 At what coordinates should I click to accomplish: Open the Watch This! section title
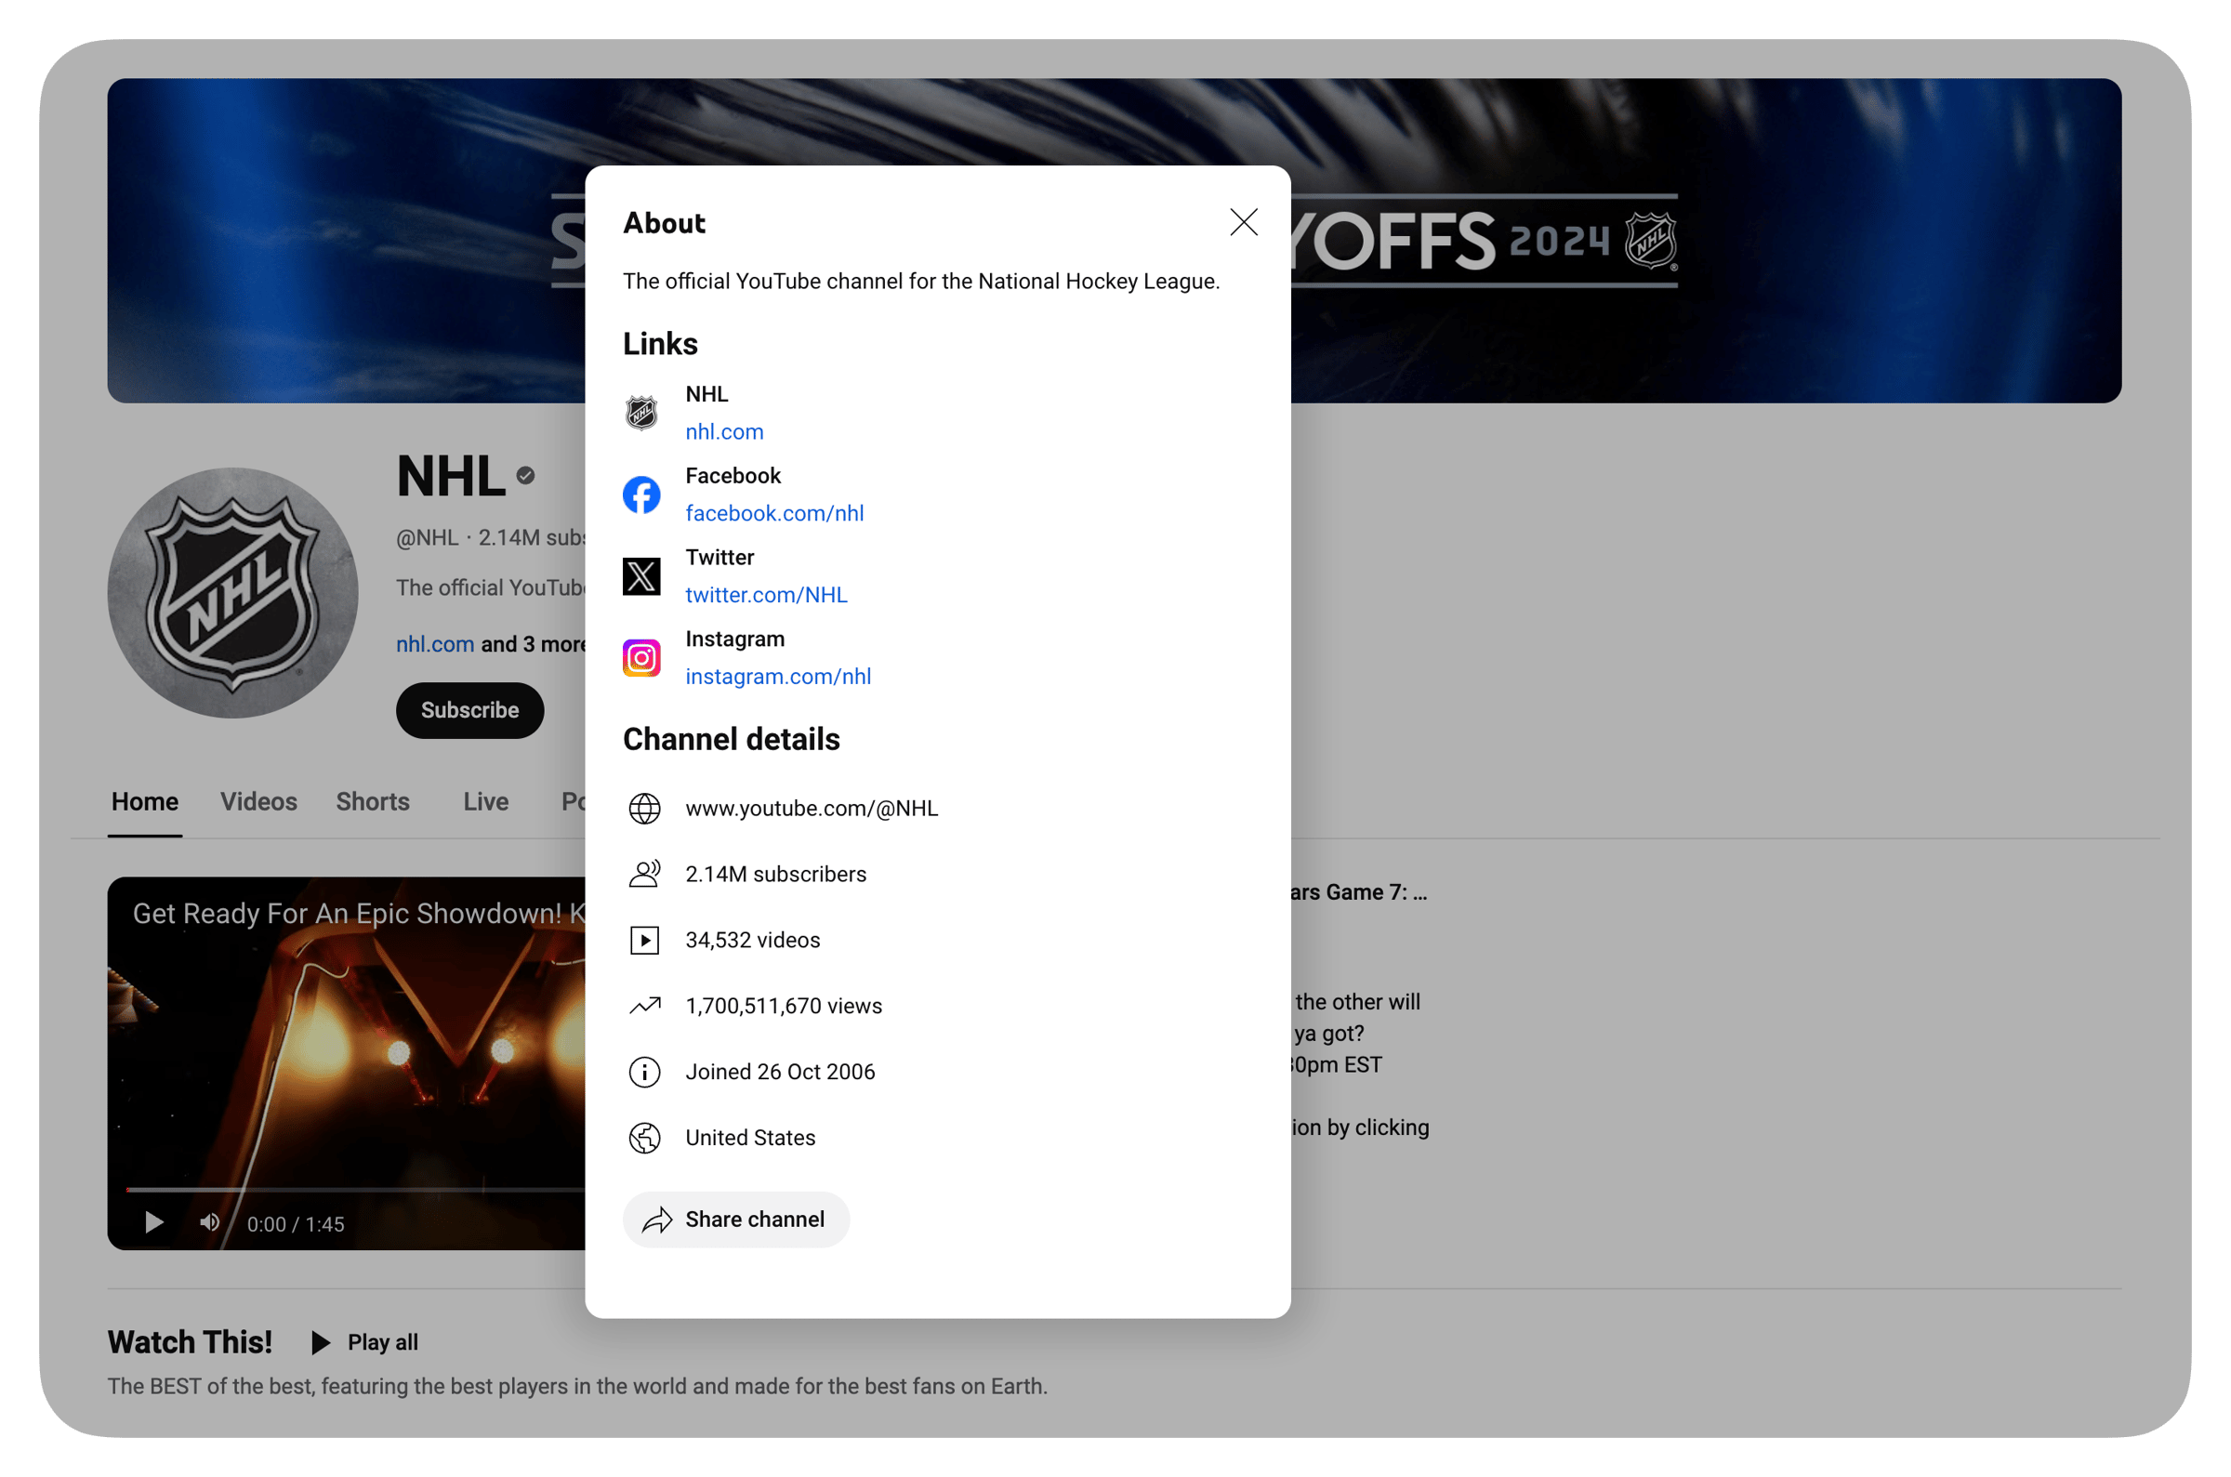click(x=190, y=1342)
